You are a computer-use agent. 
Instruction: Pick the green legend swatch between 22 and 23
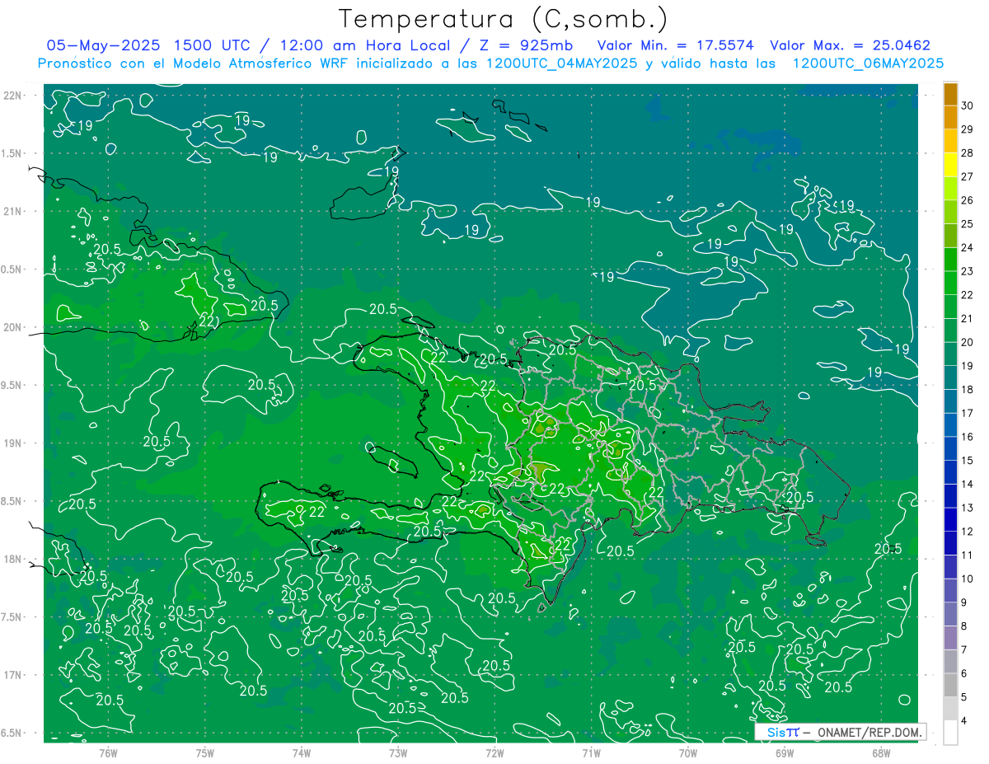(950, 283)
